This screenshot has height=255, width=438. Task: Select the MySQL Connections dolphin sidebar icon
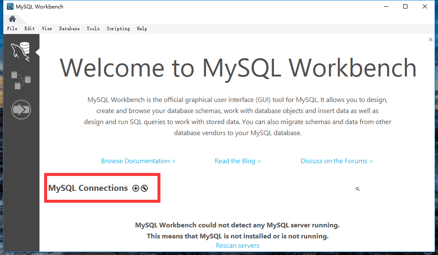click(21, 52)
